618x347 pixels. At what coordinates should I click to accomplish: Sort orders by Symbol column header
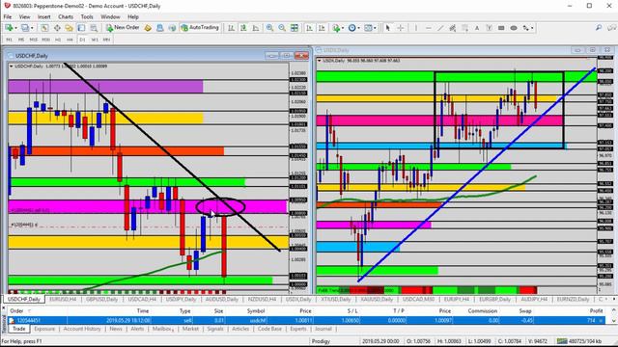[256, 310]
